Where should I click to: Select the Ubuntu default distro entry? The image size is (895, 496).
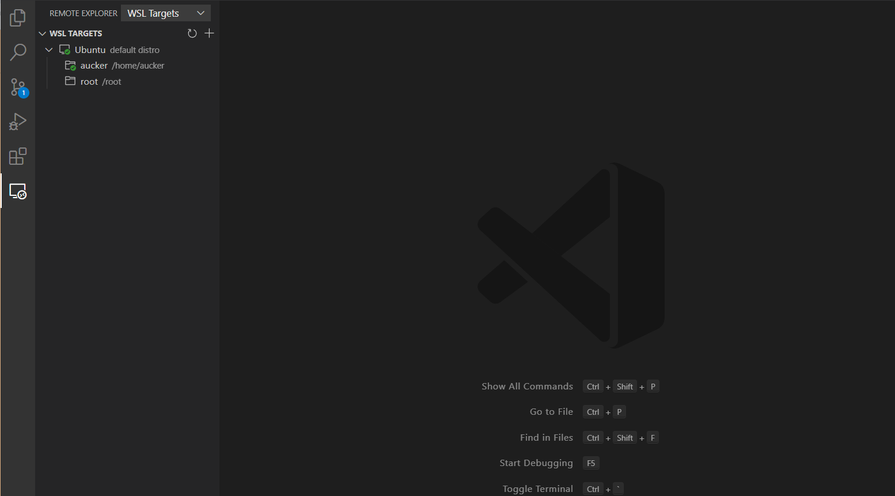tap(127, 50)
